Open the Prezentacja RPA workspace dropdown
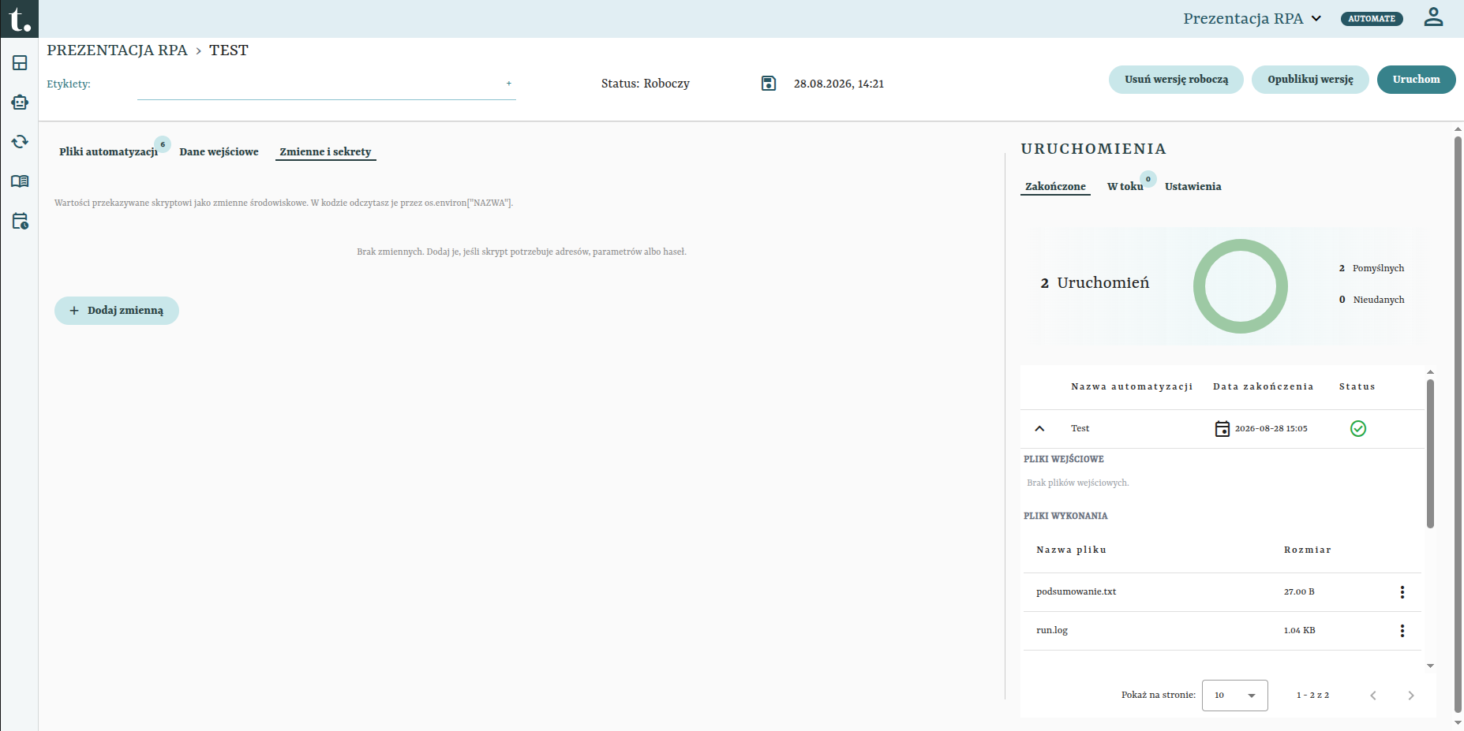This screenshot has width=1464, height=731. tap(1252, 18)
